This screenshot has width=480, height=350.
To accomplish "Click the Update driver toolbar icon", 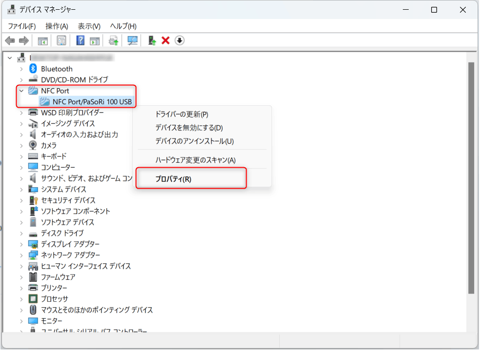I will pos(114,40).
